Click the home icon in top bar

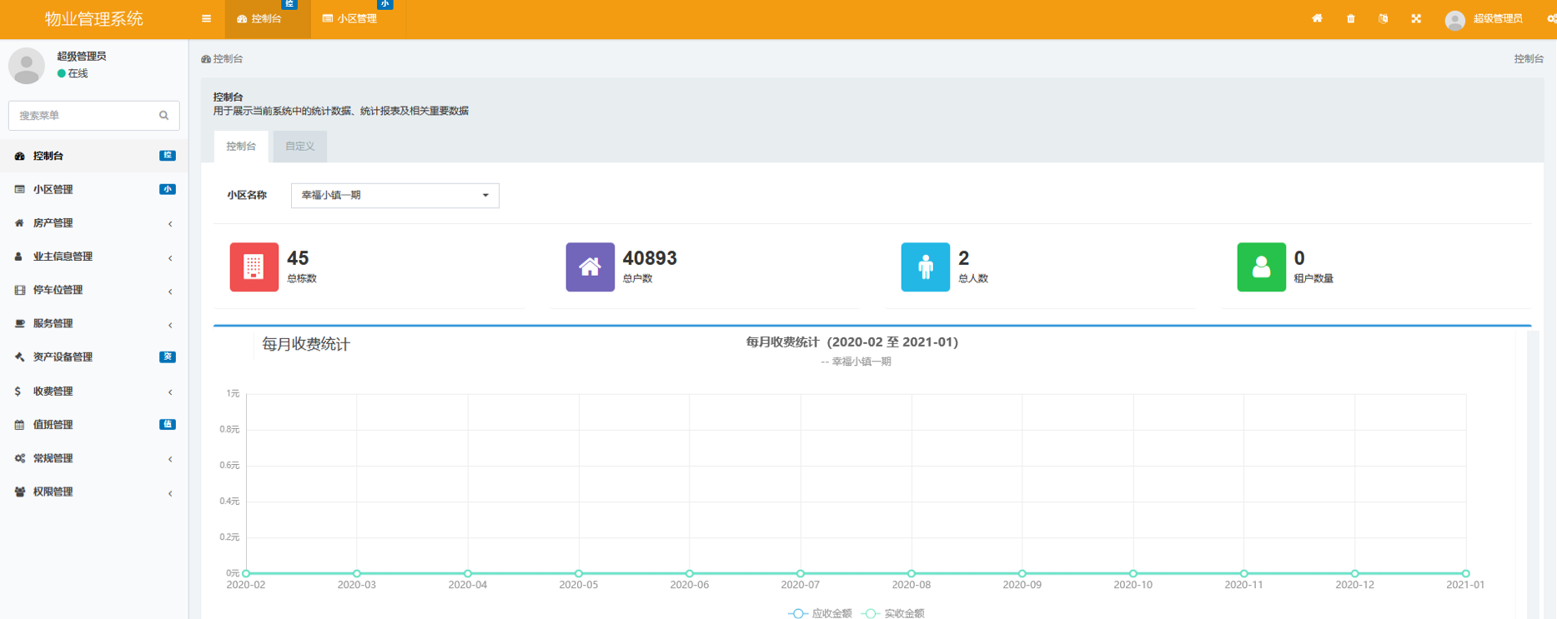[1317, 18]
